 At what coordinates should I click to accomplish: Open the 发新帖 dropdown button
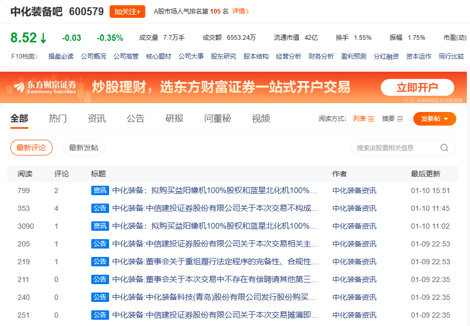click(x=434, y=119)
